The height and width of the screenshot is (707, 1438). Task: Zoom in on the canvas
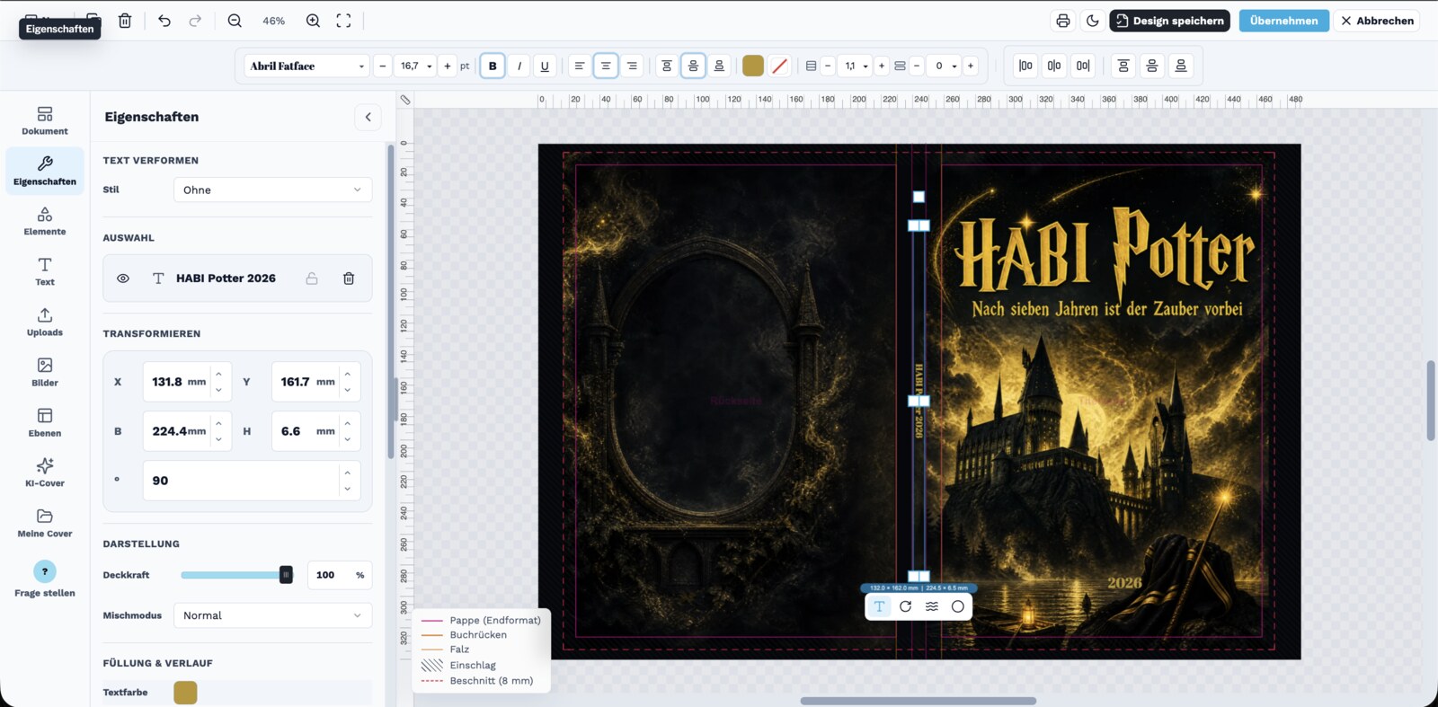pyautogui.click(x=313, y=21)
